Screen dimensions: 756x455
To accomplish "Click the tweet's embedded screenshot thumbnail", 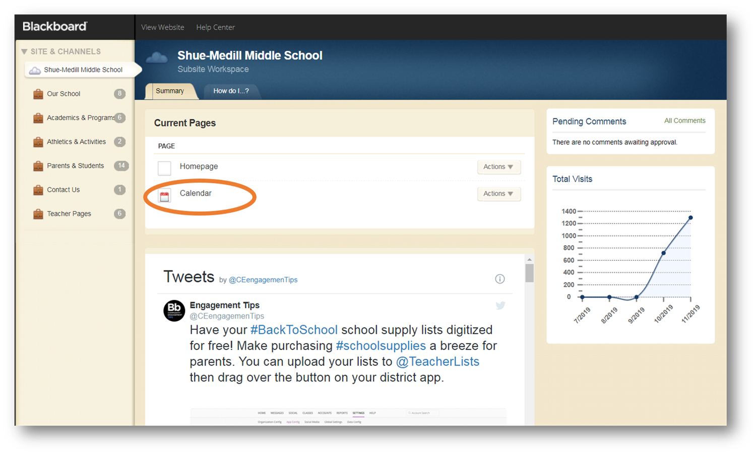I will coord(348,417).
